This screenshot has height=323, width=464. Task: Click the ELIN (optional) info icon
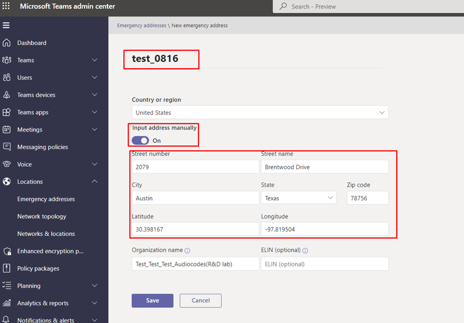(305, 250)
